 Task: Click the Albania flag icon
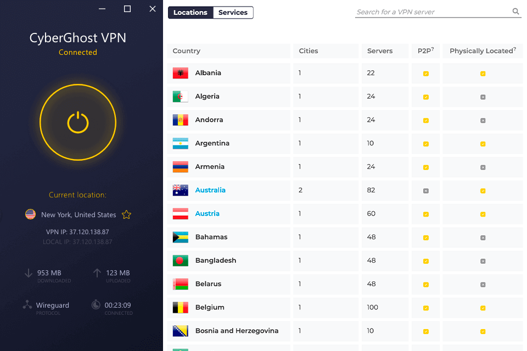[x=181, y=73]
